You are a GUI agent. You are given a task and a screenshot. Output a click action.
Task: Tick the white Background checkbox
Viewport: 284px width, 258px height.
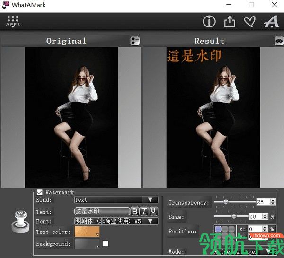[x=106, y=243]
